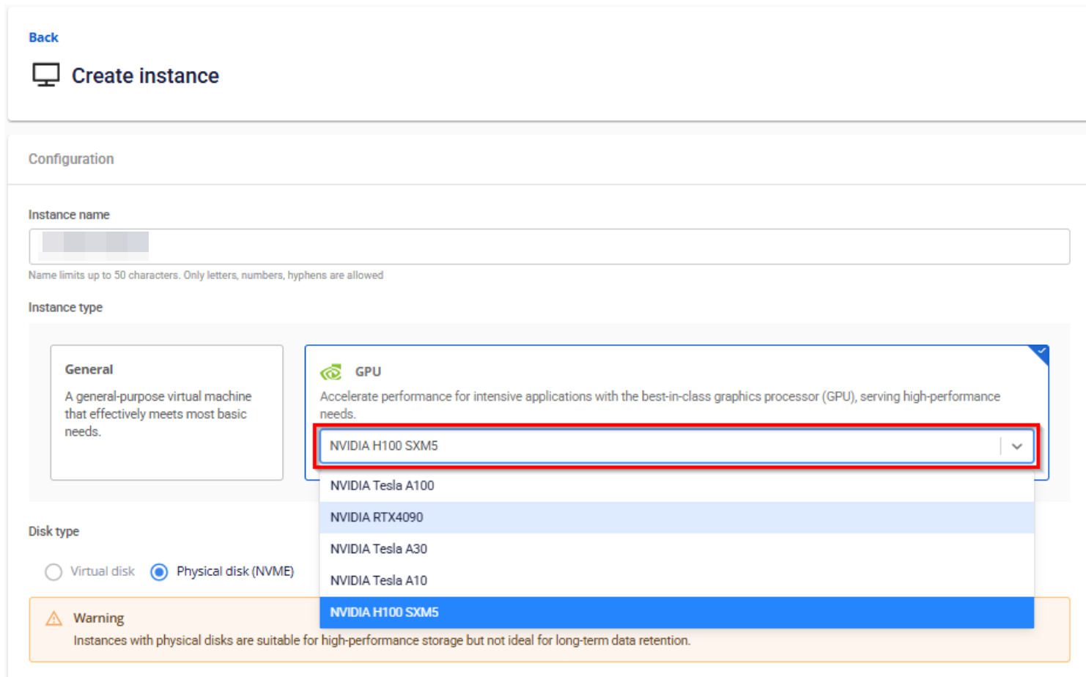Click the GPU description starting with Accelerate performance

point(660,405)
